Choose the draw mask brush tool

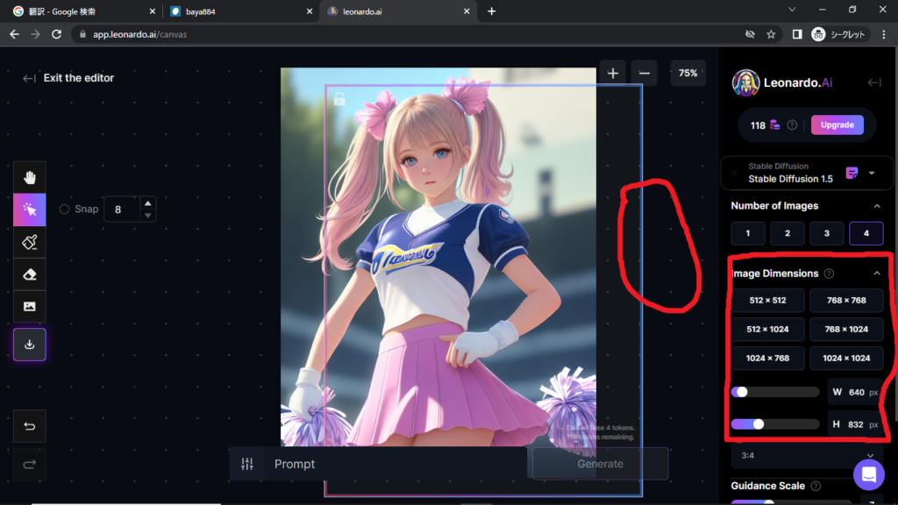(x=29, y=242)
